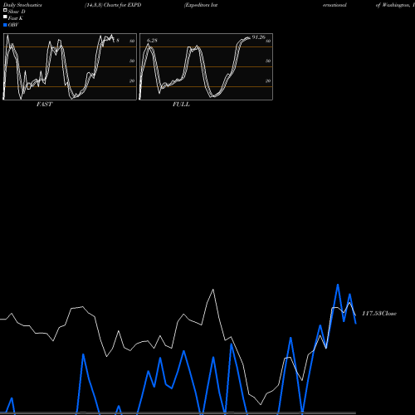This screenshot has height=415, width=415.
Task: Select the 'Slow D' legend label
Action: tap(17, 12)
